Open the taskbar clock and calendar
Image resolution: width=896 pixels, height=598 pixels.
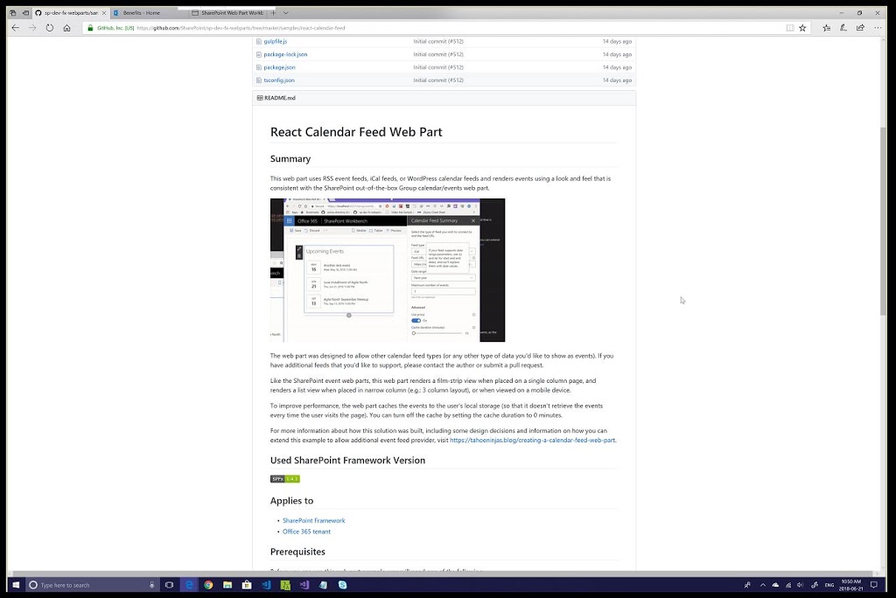850,585
